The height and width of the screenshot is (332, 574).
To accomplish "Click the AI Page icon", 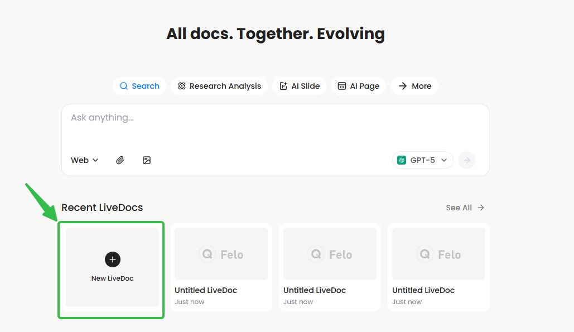I will 342,86.
